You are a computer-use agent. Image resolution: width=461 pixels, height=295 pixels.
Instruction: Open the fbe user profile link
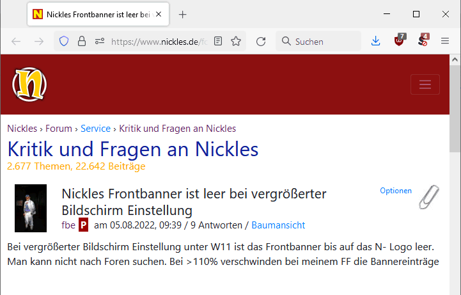pyautogui.click(x=68, y=225)
